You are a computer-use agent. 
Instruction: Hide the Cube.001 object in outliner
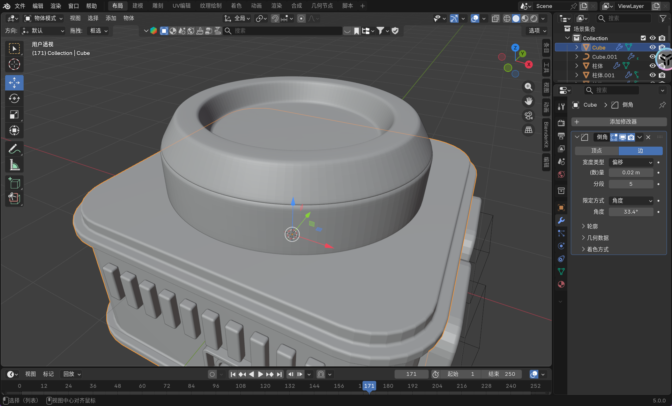pos(653,57)
